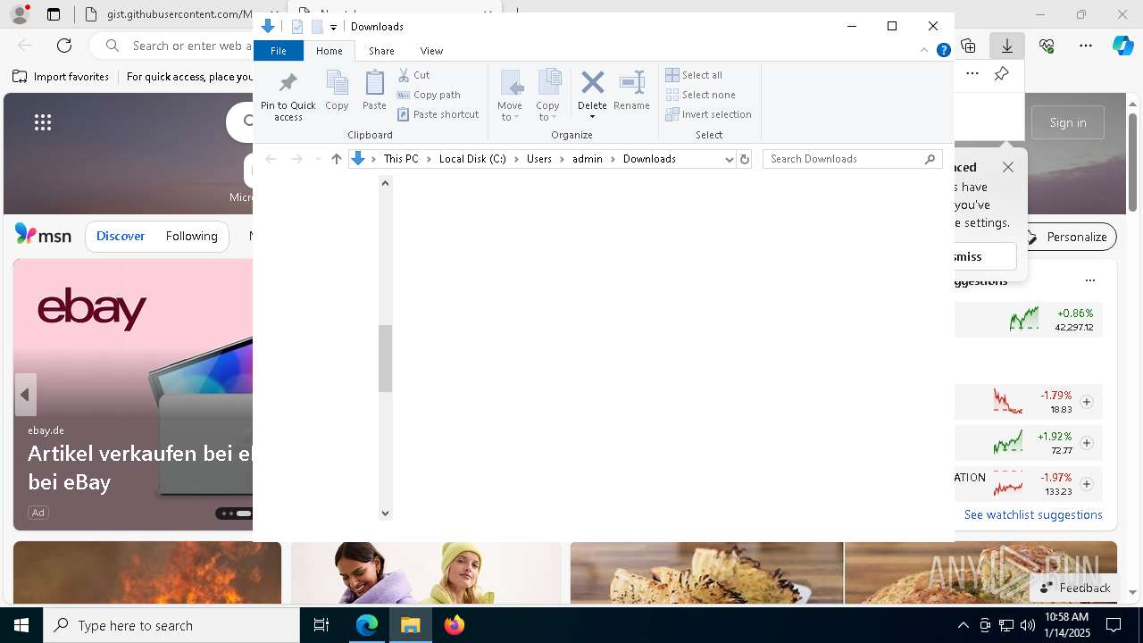
Task: Open Task View on taskbar
Action: click(x=321, y=625)
